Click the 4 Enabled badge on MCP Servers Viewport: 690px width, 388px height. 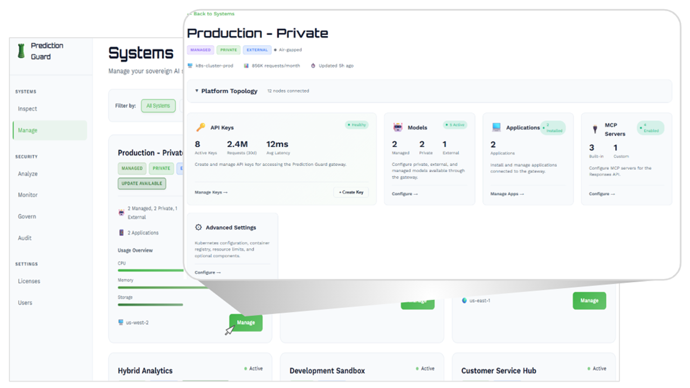(651, 128)
